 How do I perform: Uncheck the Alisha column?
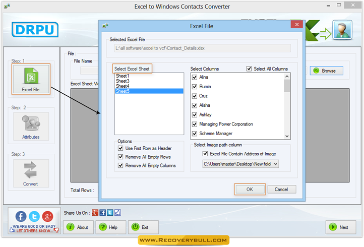pyautogui.click(x=195, y=105)
